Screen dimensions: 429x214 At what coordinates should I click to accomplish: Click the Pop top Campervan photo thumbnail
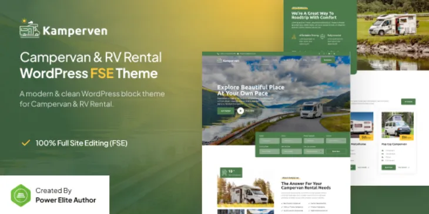[397, 125]
